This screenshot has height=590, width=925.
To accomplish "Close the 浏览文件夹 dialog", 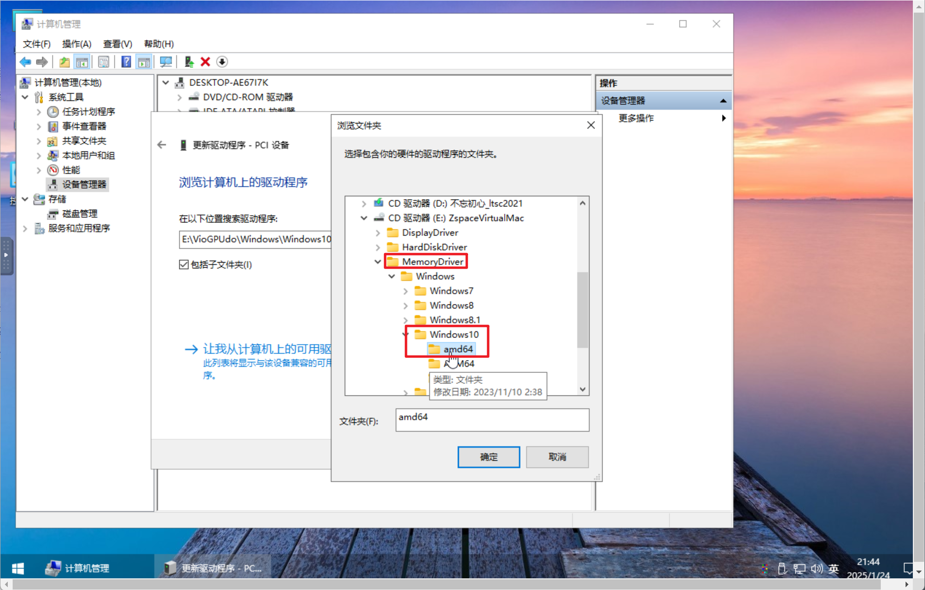I will 591,125.
